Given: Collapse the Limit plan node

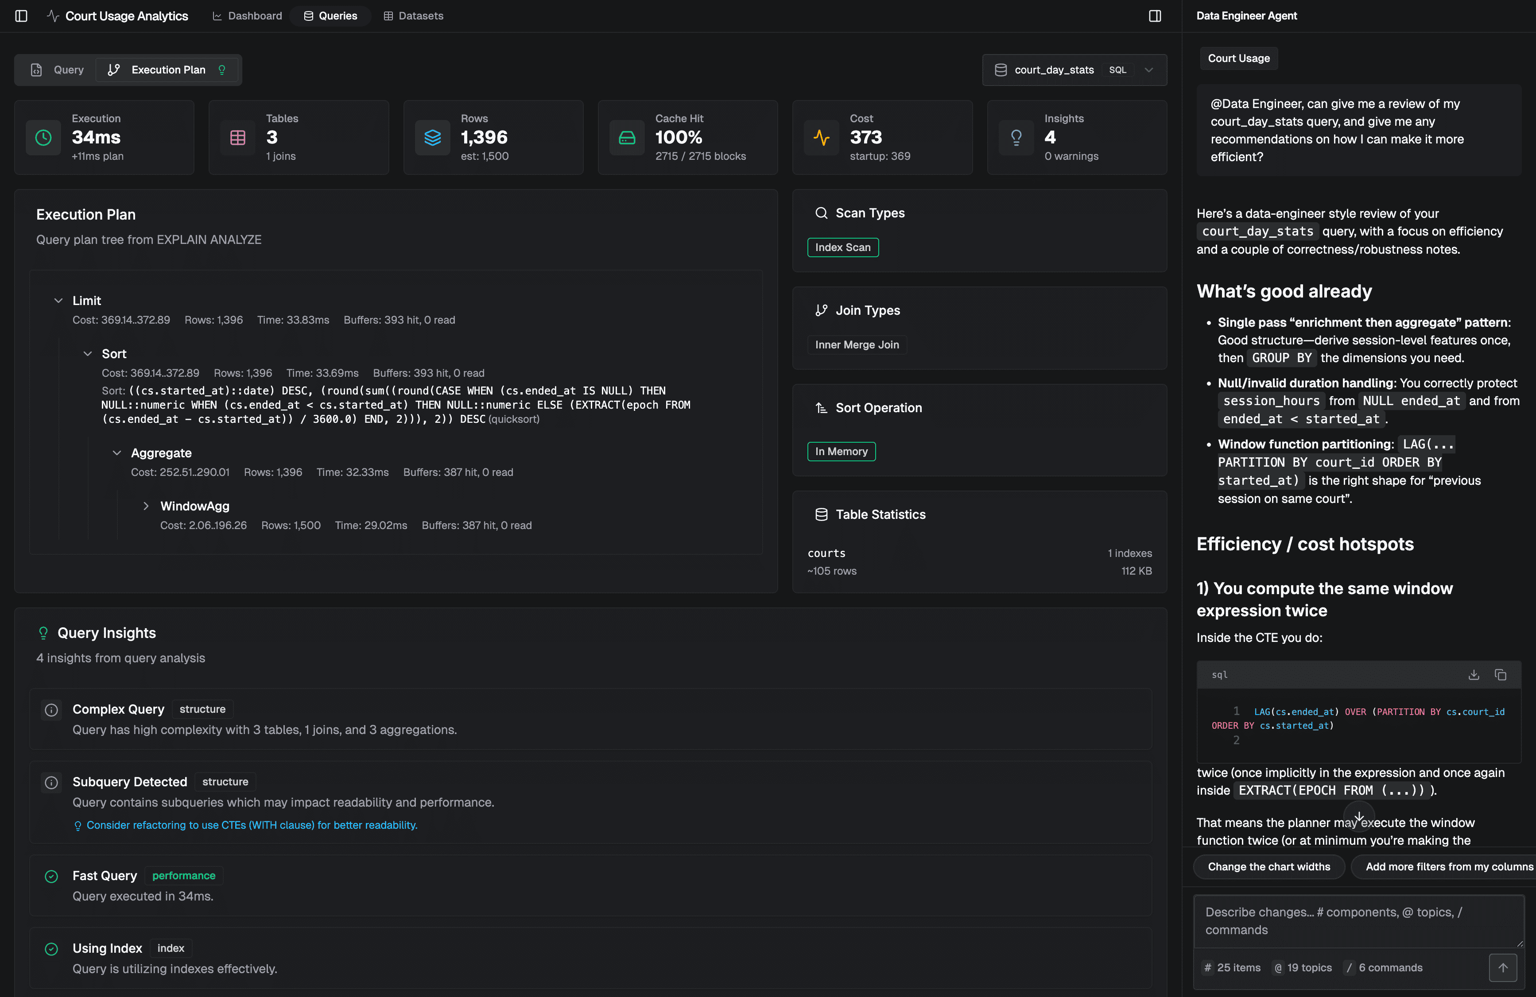Looking at the screenshot, I should point(58,301).
